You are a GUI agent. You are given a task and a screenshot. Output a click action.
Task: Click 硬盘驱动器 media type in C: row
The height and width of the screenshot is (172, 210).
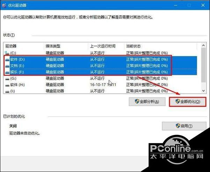pos(55,53)
